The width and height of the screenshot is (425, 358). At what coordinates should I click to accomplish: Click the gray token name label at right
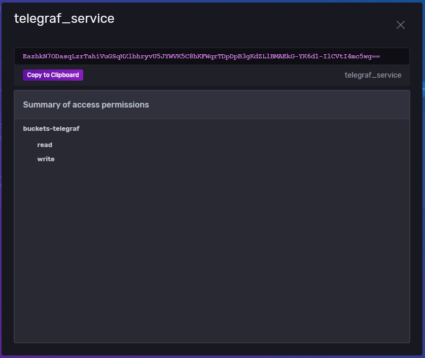[x=373, y=75]
